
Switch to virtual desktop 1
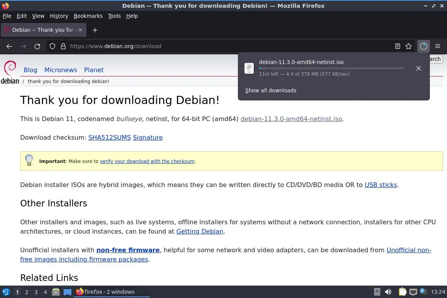(17, 292)
